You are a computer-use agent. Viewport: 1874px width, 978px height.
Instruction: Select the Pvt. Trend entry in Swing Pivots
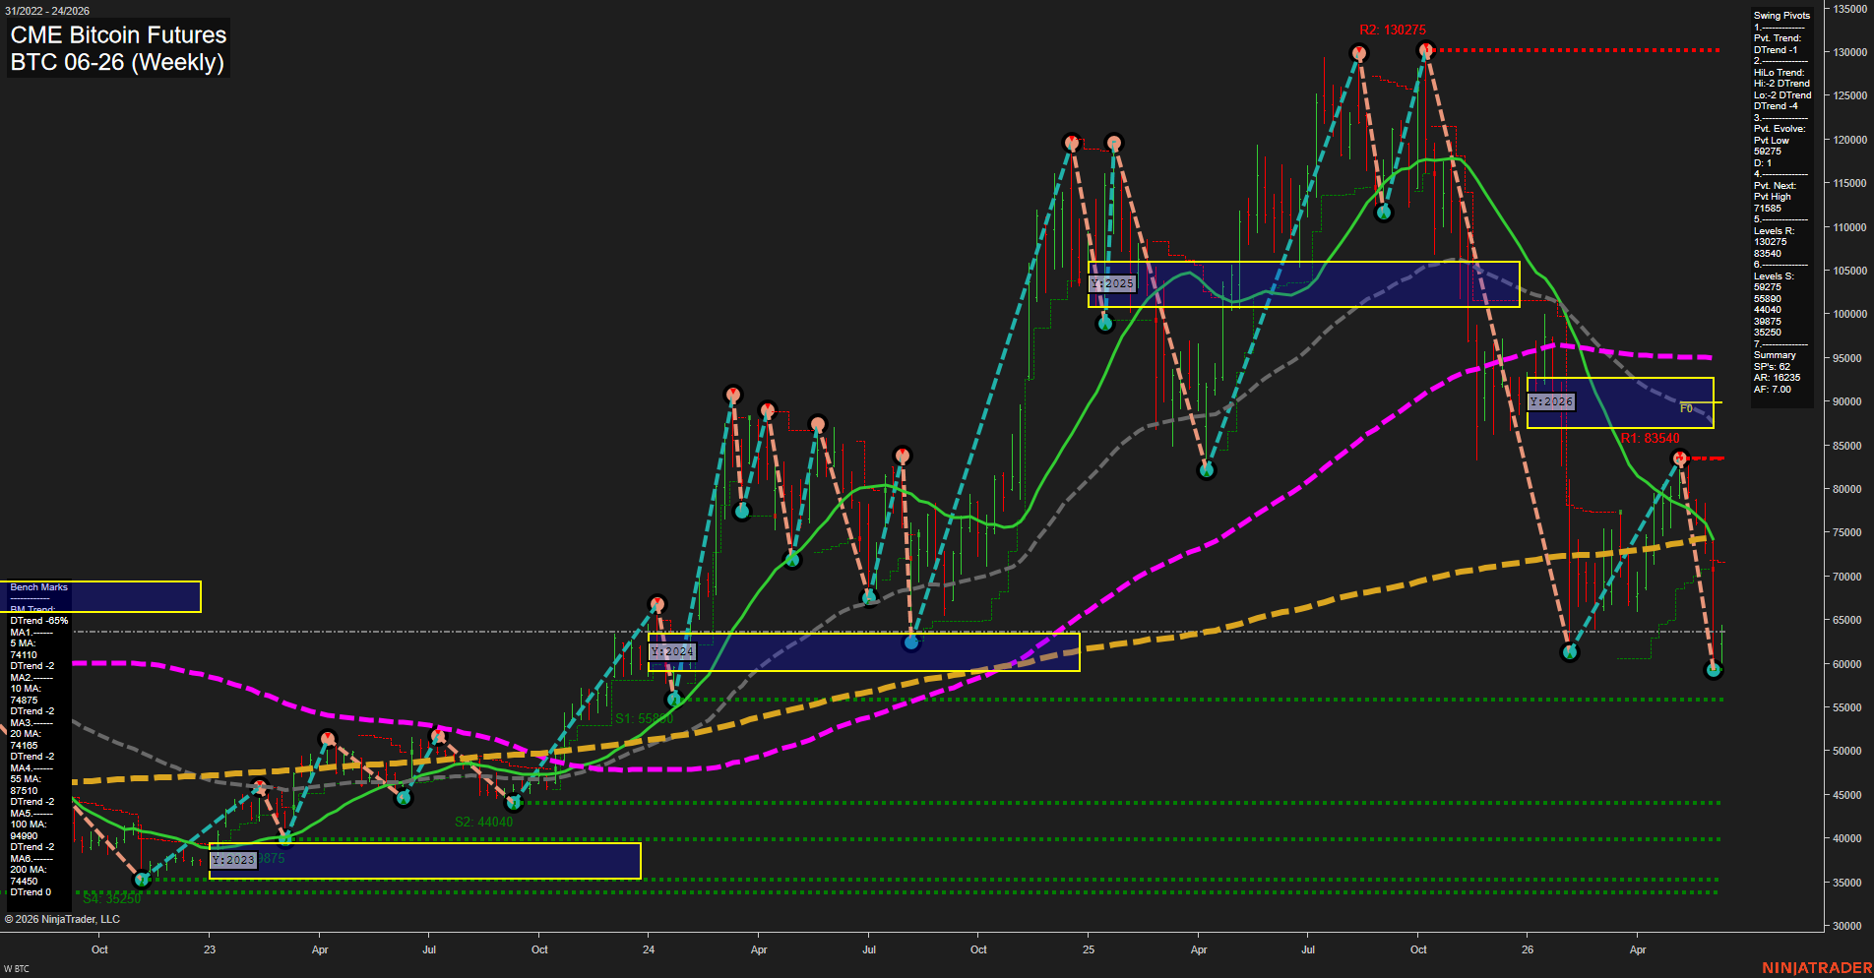pos(1778,38)
